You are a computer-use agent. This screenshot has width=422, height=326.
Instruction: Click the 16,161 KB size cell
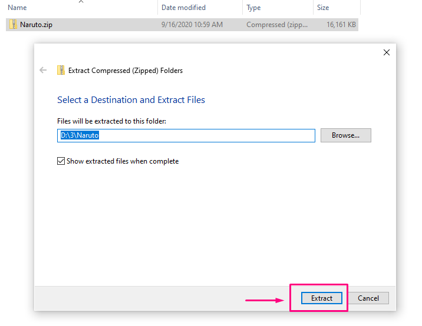[341, 25]
